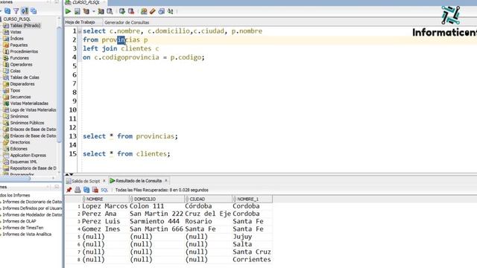Click the Autotrace toolbar icon
Image resolution: width=477 pixels, height=268 pixels.
pyautogui.click(x=101, y=12)
